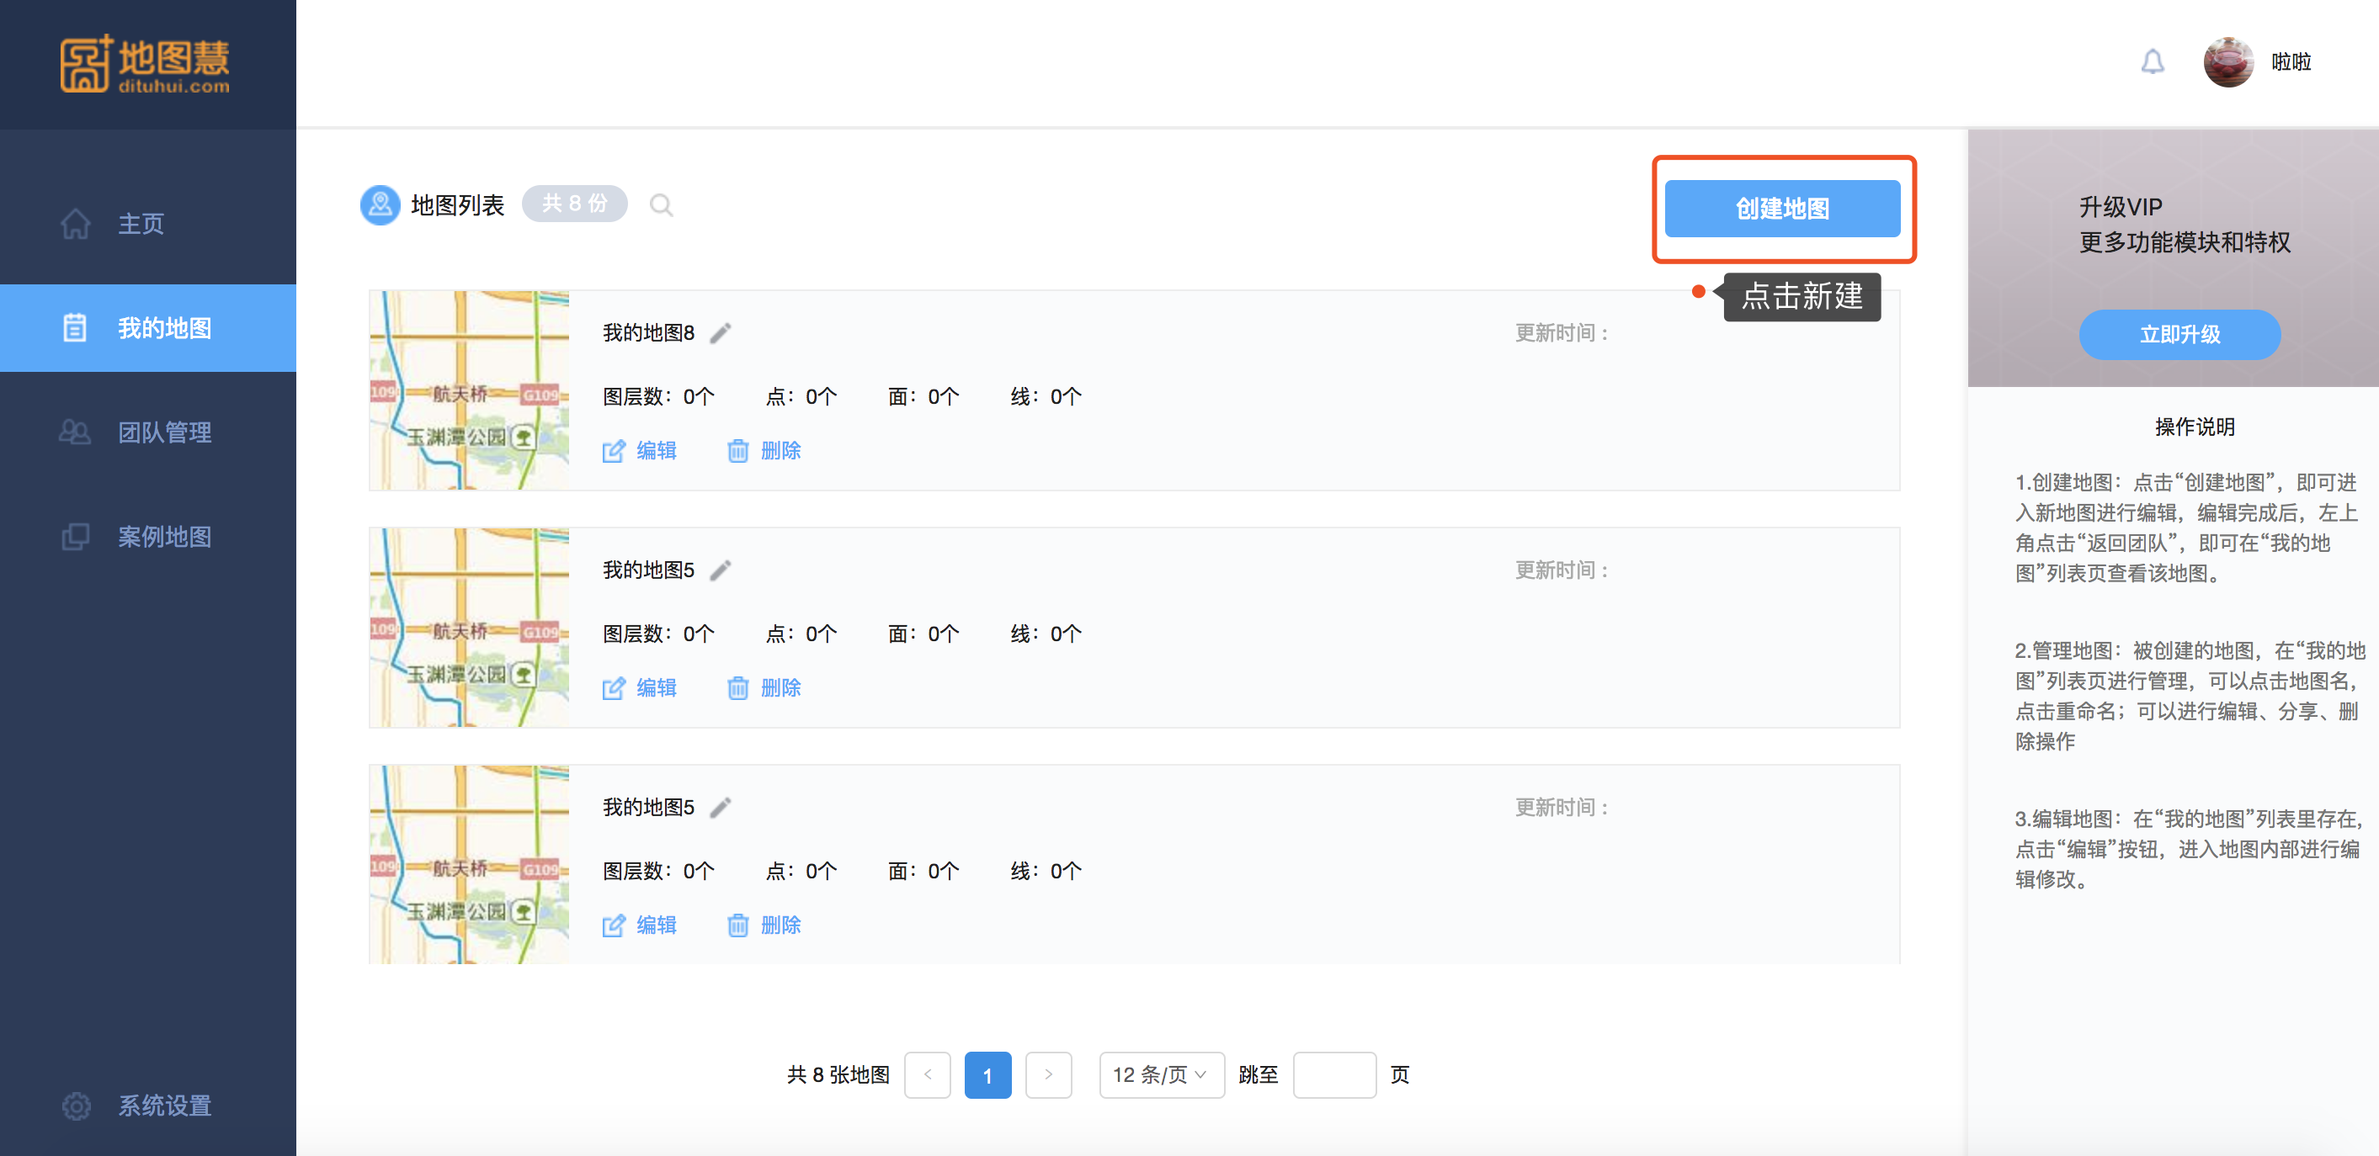Screen dimensions: 2379x1156
Task: Click pencil icon beside 我的地图8
Action: click(721, 333)
